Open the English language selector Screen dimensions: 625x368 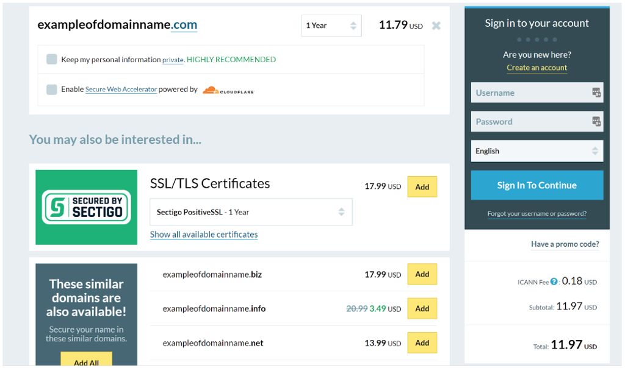click(x=536, y=150)
